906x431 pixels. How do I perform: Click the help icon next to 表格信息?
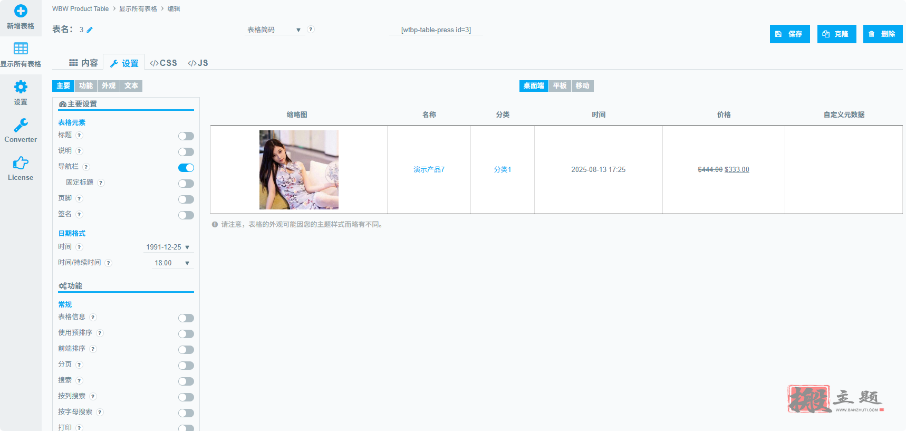click(93, 318)
